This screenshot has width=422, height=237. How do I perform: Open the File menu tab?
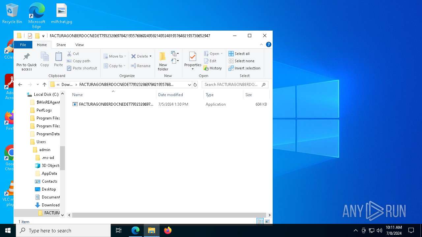click(x=23, y=45)
